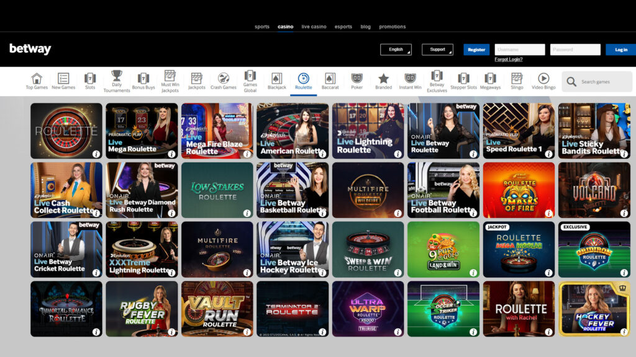Image resolution: width=636 pixels, height=357 pixels.
Task: Go to the live casino tab
Action: 314,27
